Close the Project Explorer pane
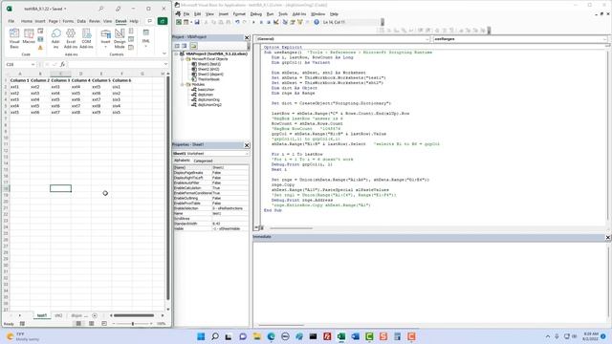 click(x=247, y=37)
